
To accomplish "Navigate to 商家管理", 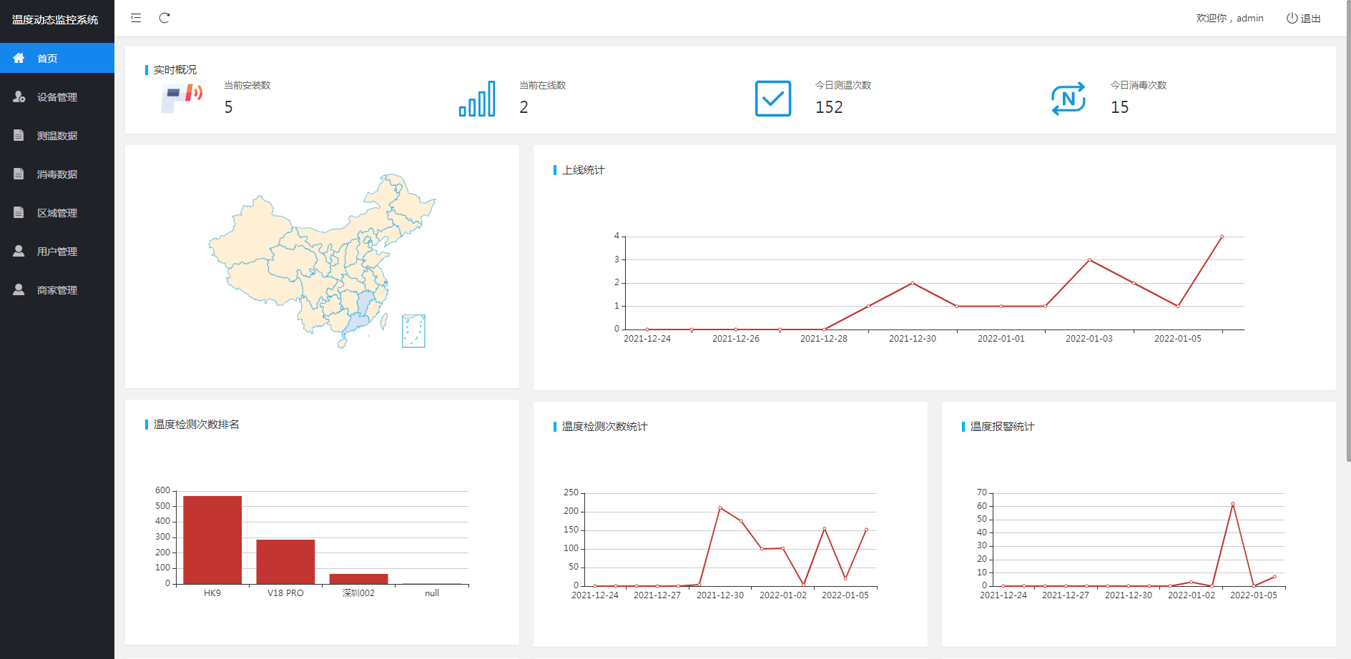I will point(57,290).
